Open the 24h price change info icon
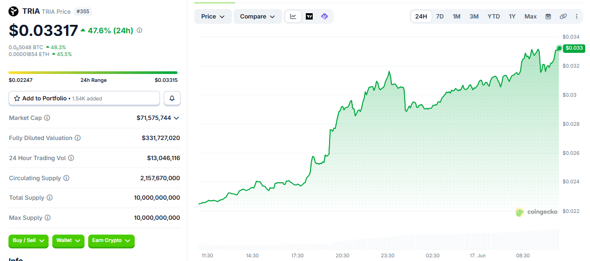 tap(139, 31)
